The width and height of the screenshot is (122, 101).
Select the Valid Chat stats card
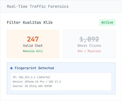point(33,44)
